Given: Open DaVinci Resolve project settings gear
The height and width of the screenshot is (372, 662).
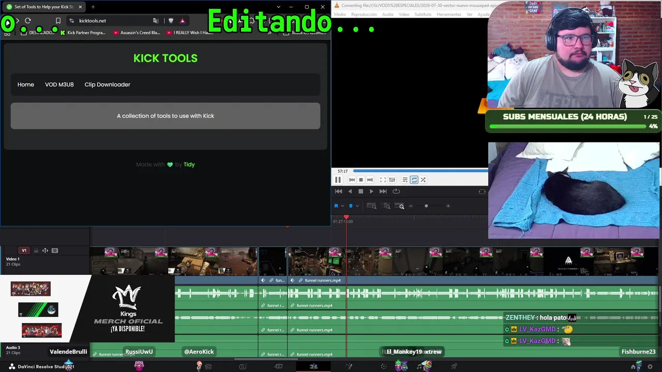Looking at the screenshot, I should point(650,367).
